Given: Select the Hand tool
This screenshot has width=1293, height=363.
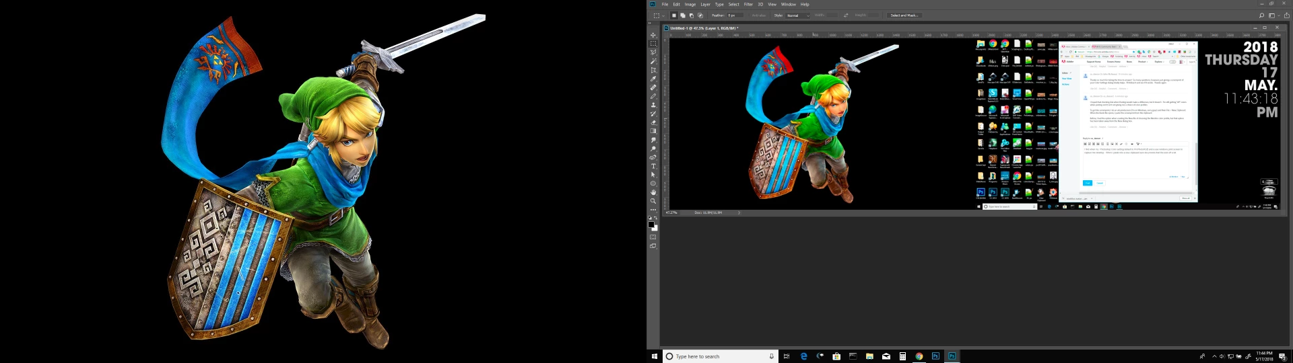Looking at the screenshot, I should pos(653,192).
